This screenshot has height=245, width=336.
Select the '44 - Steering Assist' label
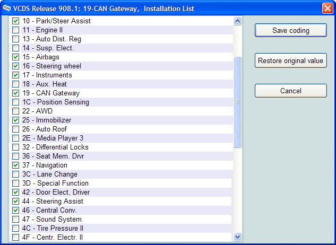point(53,202)
